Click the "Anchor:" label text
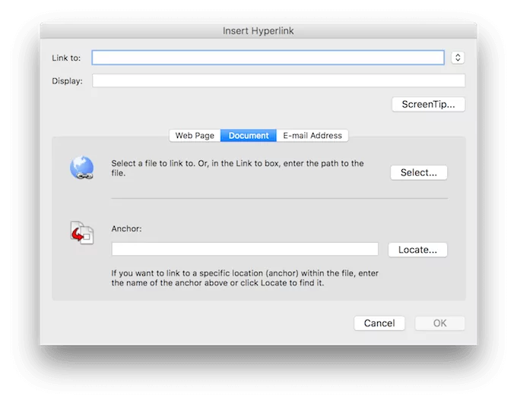This screenshot has width=517, height=403. click(x=126, y=228)
